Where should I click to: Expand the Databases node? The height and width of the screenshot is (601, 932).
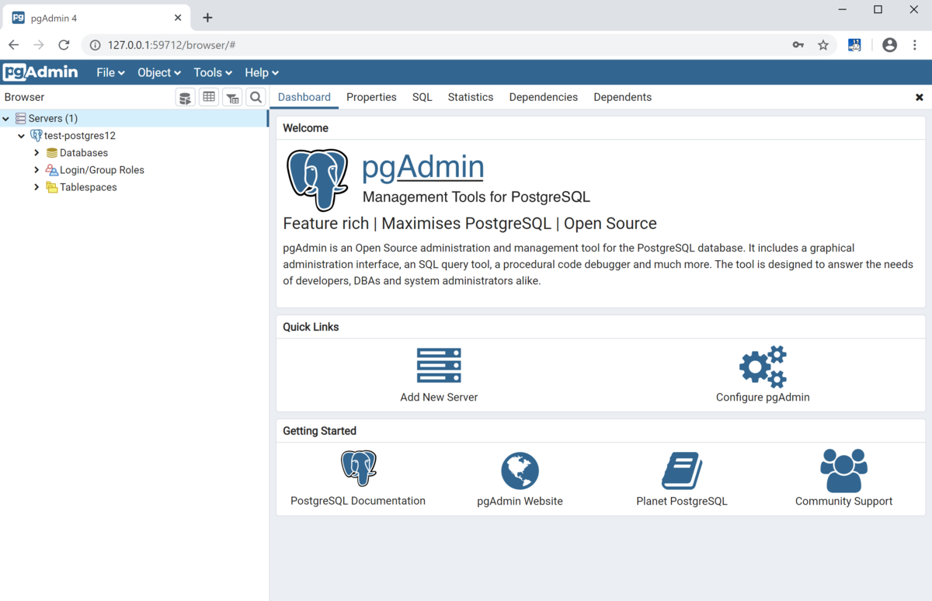[x=36, y=152]
